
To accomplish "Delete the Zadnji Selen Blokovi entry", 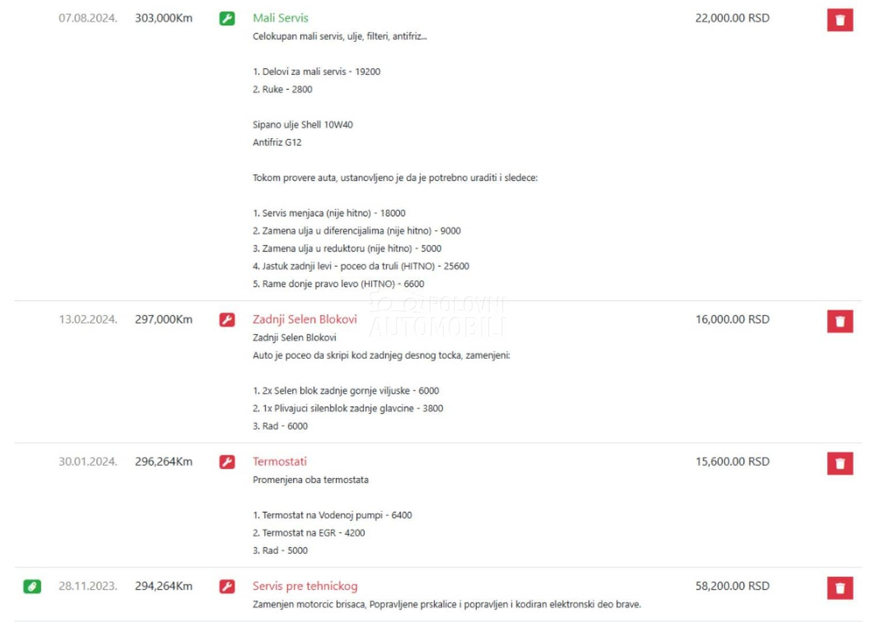I will [x=839, y=321].
